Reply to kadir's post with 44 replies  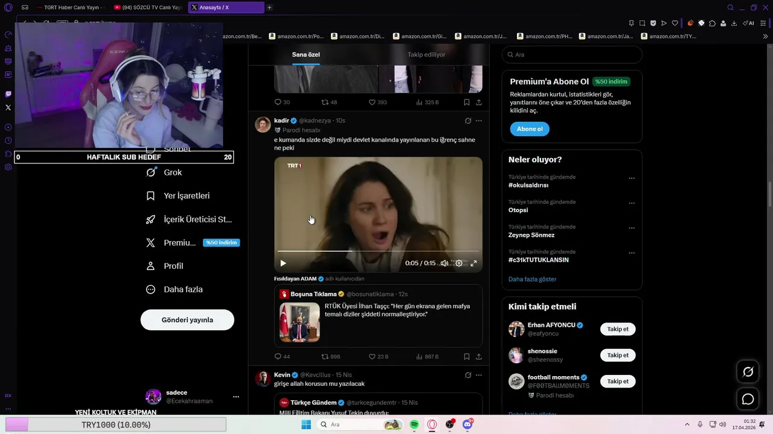pos(282,357)
